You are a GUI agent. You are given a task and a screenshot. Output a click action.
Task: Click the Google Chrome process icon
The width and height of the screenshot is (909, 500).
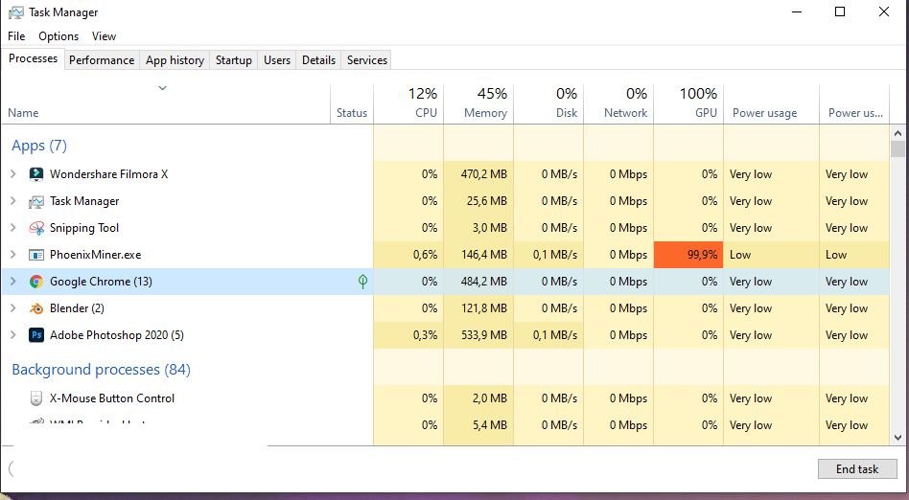[x=35, y=282]
